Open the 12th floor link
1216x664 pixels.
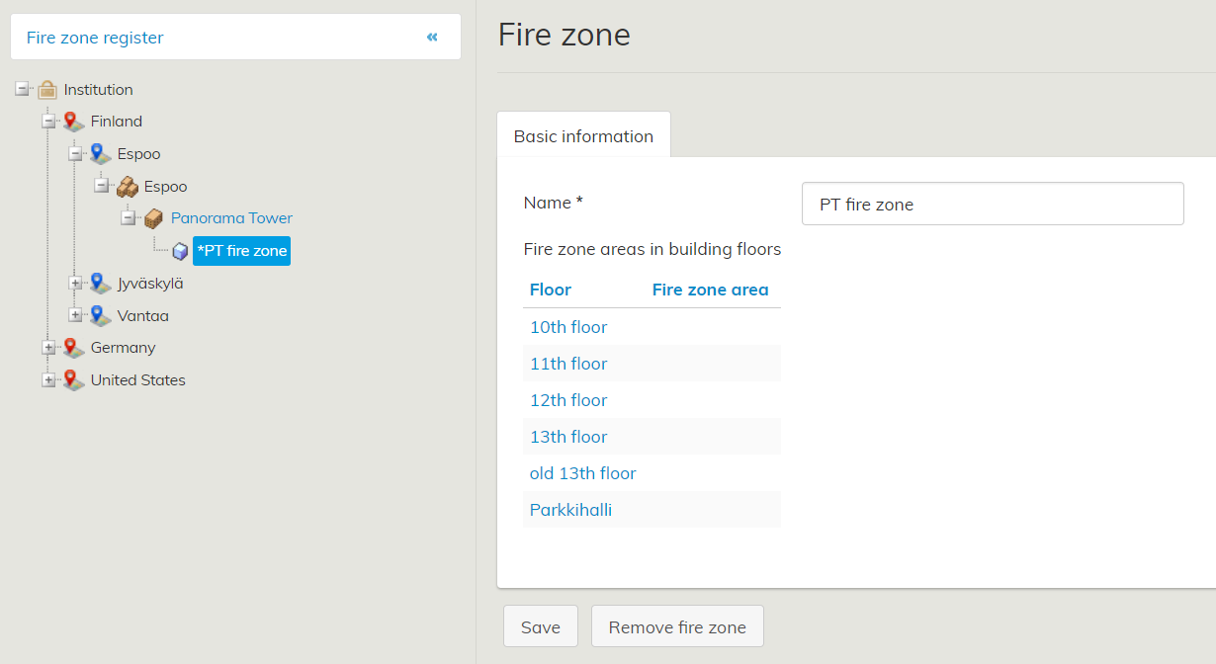point(568,400)
